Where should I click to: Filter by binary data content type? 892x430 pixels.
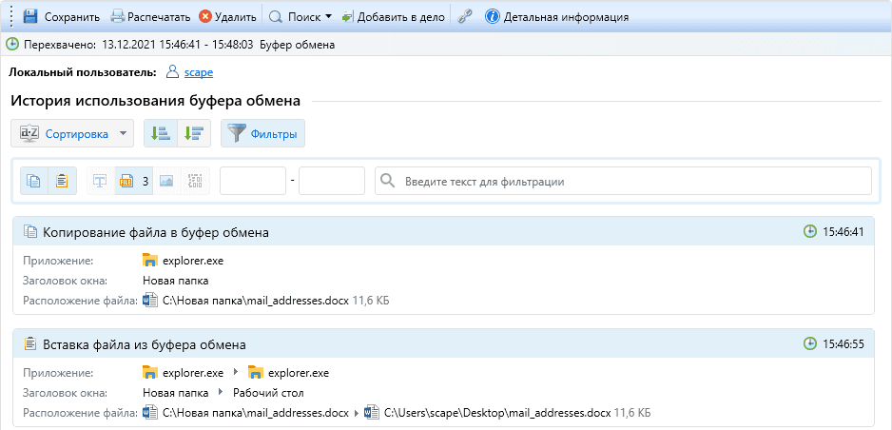pos(195,181)
